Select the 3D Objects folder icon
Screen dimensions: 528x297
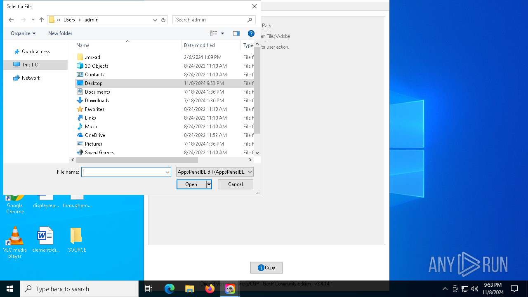pyautogui.click(x=80, y=66)
